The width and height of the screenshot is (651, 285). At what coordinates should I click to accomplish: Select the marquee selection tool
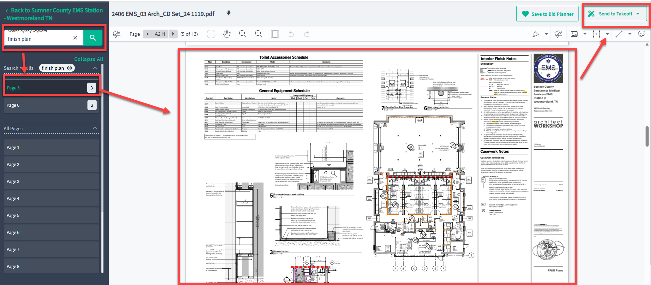click(211, 34)
